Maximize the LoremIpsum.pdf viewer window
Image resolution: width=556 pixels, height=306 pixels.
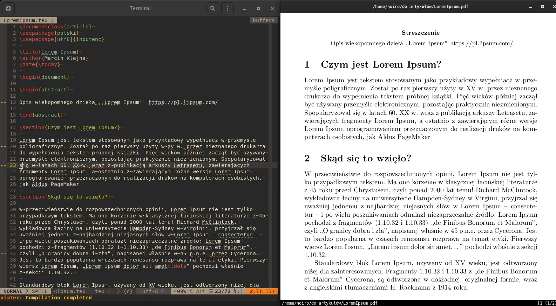543,7
